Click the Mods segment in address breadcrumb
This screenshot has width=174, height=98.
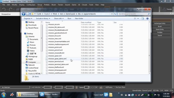pyautogui.click(x=55, y=14)
